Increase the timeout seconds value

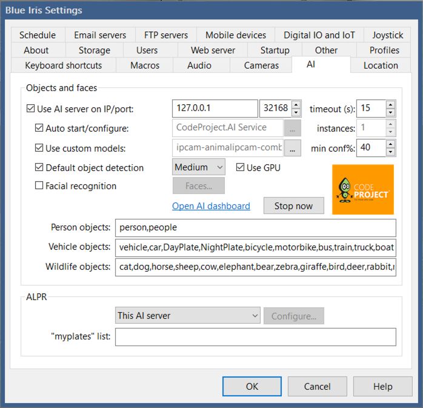coord(390,105)
